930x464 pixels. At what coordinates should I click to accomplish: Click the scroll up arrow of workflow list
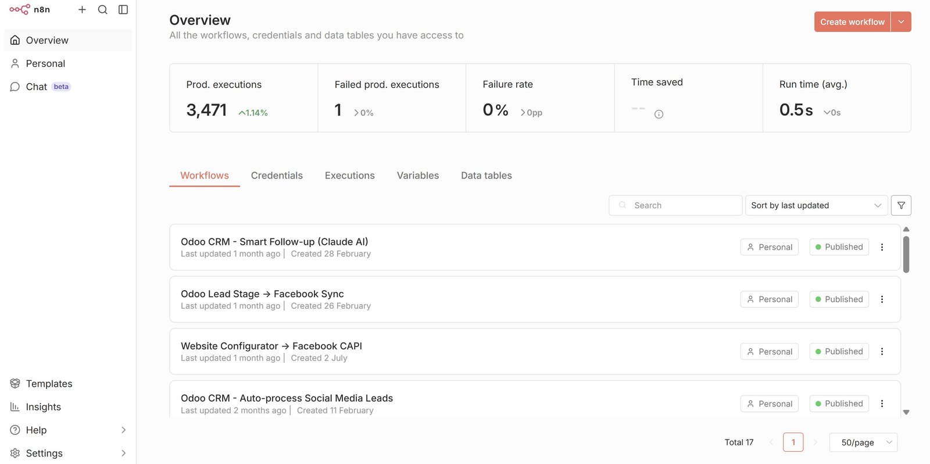point(906,229)
